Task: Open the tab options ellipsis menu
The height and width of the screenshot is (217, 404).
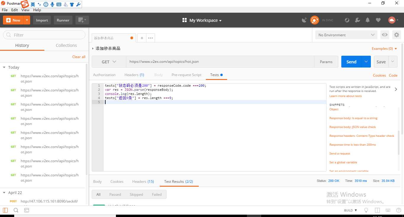Action: click(x=151, y=38)
